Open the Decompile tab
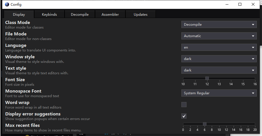Viewport: 262px width, 136px height. point(80,15)
